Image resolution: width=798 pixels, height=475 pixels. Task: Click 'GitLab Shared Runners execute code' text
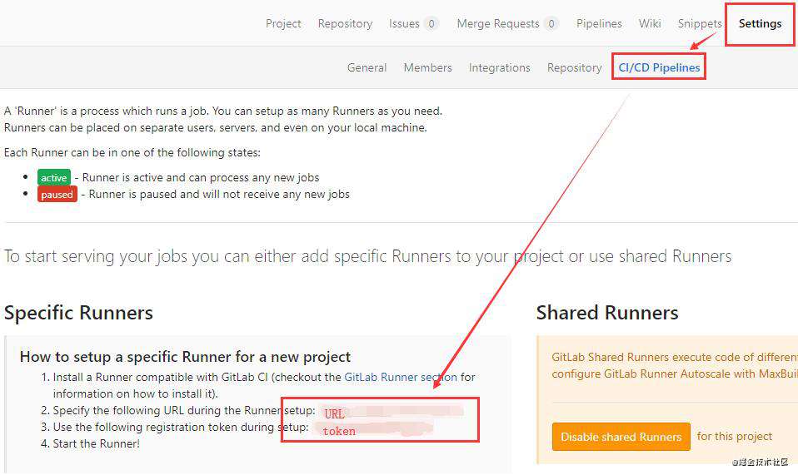tap(675, 357)
